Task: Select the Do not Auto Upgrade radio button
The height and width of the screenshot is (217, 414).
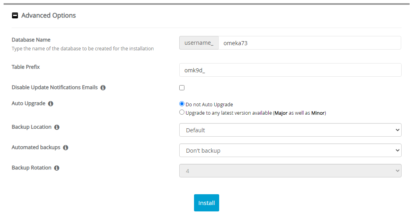Action: pos(182,104)
